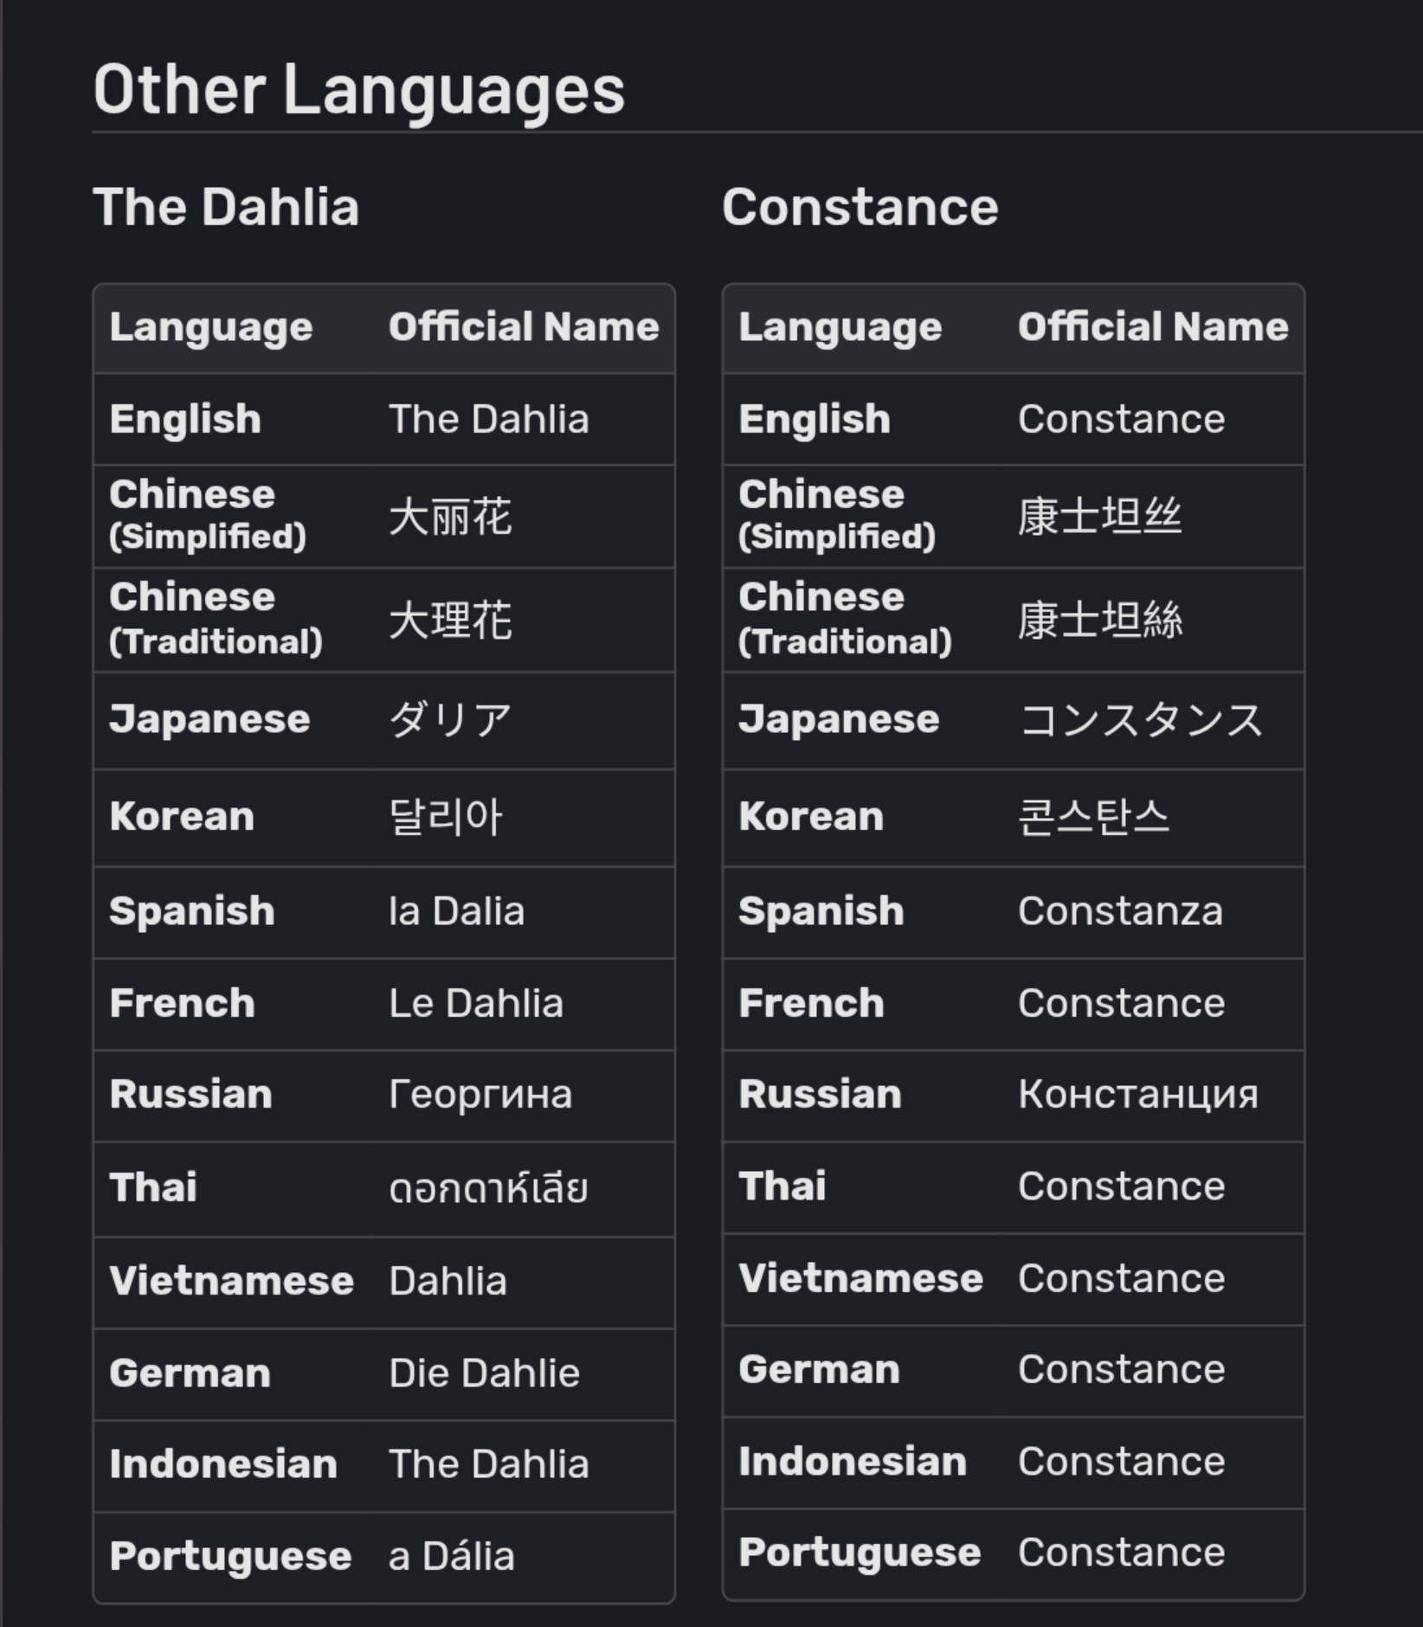
Task: Click the Constance section heading
Action: pyautogui.click(x=860, y=208)
